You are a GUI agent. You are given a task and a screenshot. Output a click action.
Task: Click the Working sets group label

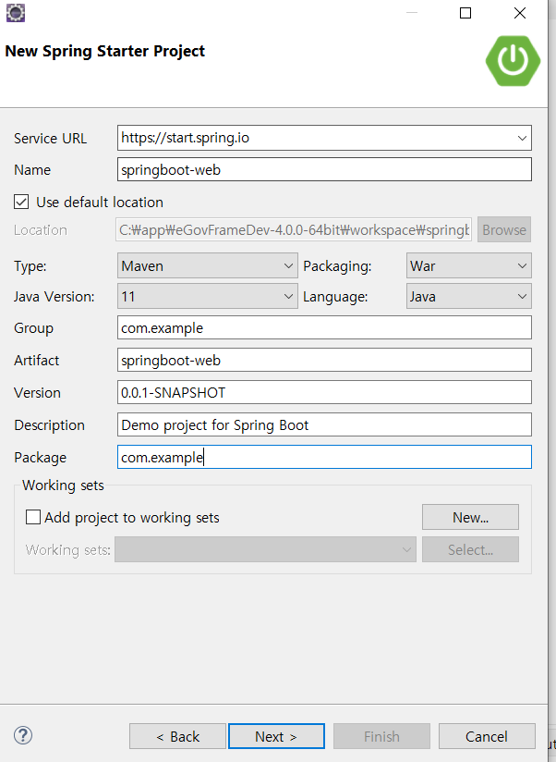coord(63,485)
